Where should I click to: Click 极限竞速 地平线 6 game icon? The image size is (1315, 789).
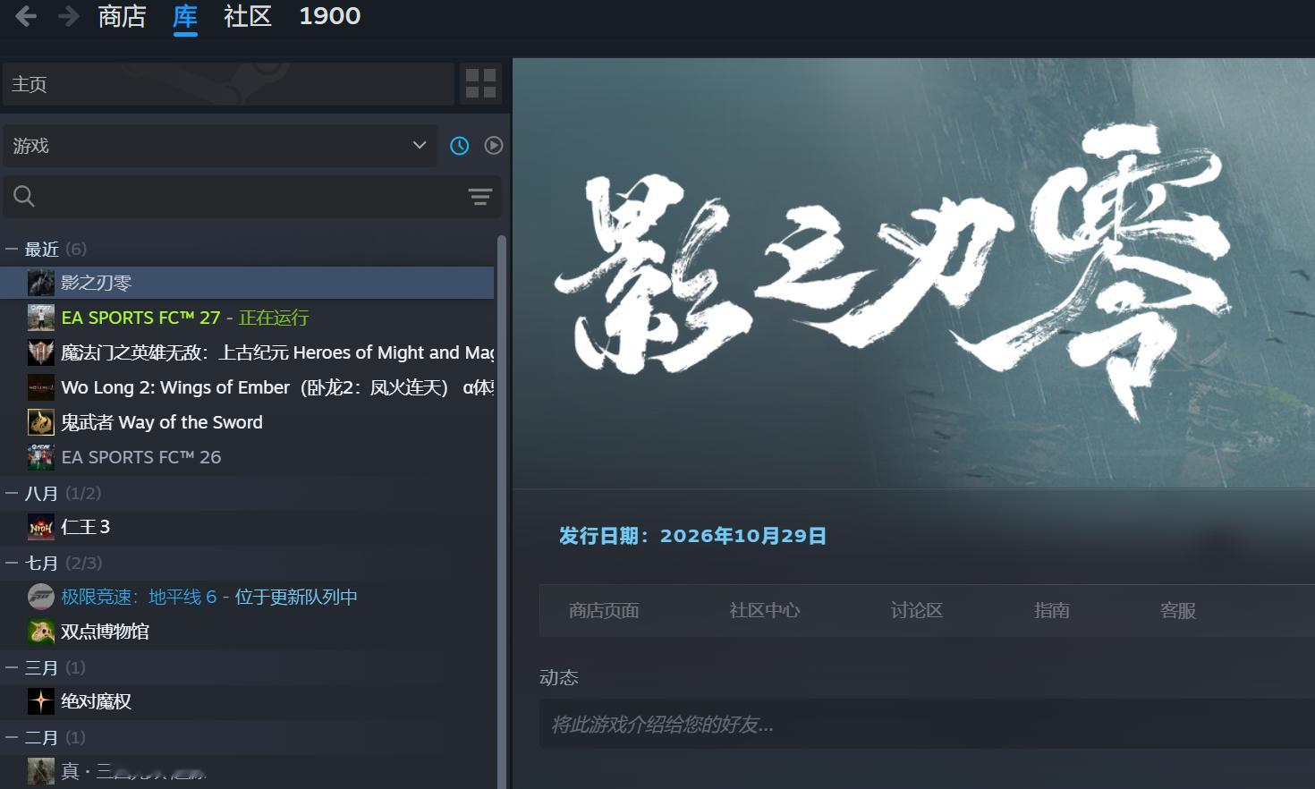coord(40,597)
